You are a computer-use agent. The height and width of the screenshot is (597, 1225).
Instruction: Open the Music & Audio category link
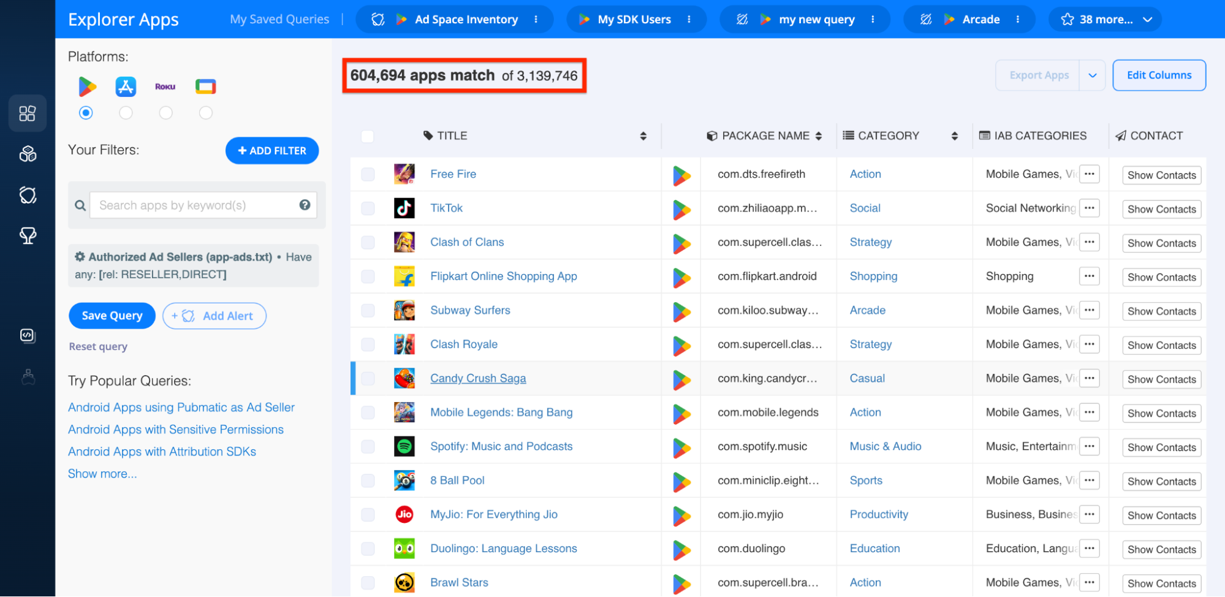886,447
